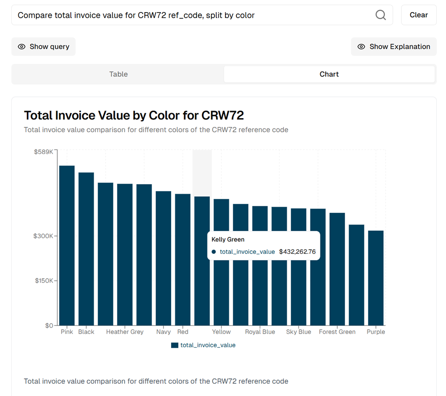Click the '$300K' axis label
This screenshot has height=396, width=446.
[43, 236]
